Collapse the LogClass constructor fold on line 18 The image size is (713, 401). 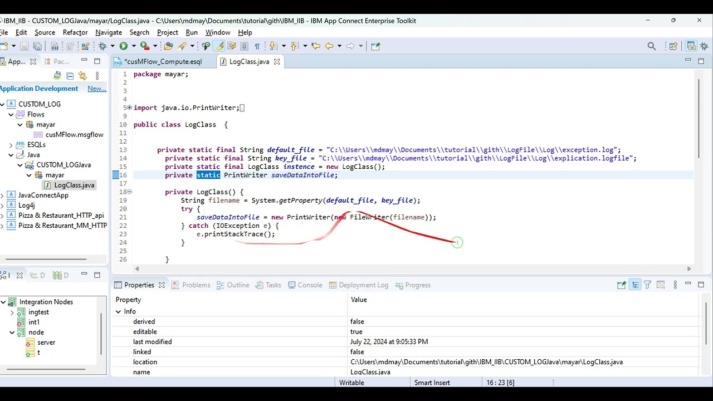tap(129, 192)
